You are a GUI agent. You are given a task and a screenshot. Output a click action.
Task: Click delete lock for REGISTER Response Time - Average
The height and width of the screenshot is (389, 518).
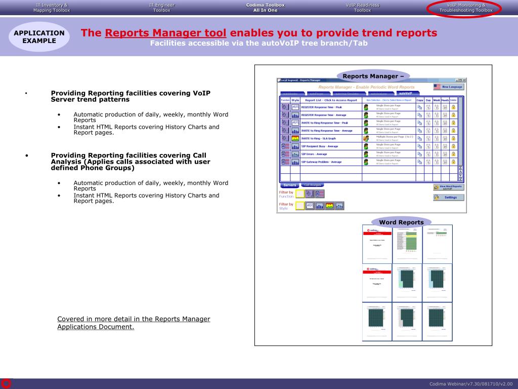[x=453, y=115]
